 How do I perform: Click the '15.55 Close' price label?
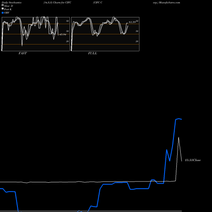(193, 160)
